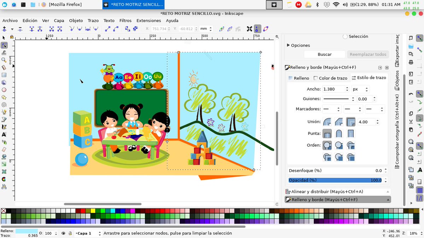Open the middle Marcadores dropdown
Screen dimensions: 424x238
pyautogui.click(x=353, y=109)
